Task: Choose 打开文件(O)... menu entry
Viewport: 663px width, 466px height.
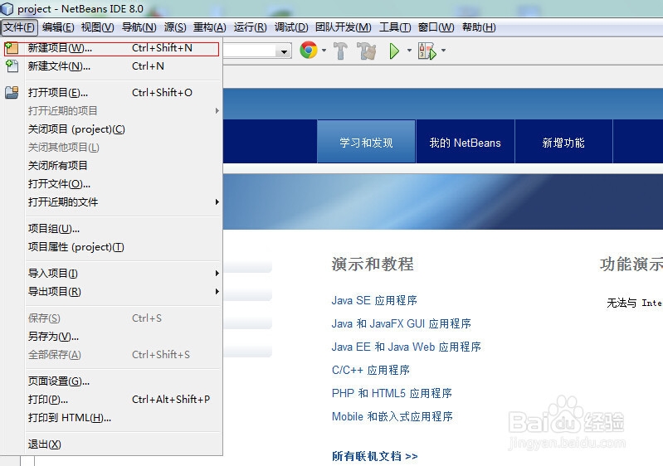Action: coord(112,184)
